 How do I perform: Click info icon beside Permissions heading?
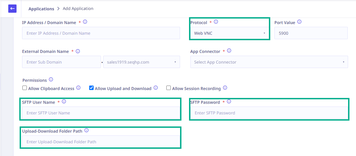click(51, 80)
